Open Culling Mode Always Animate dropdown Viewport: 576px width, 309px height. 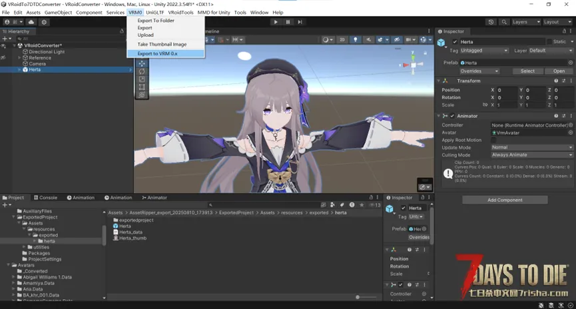[x=532, y=155]
